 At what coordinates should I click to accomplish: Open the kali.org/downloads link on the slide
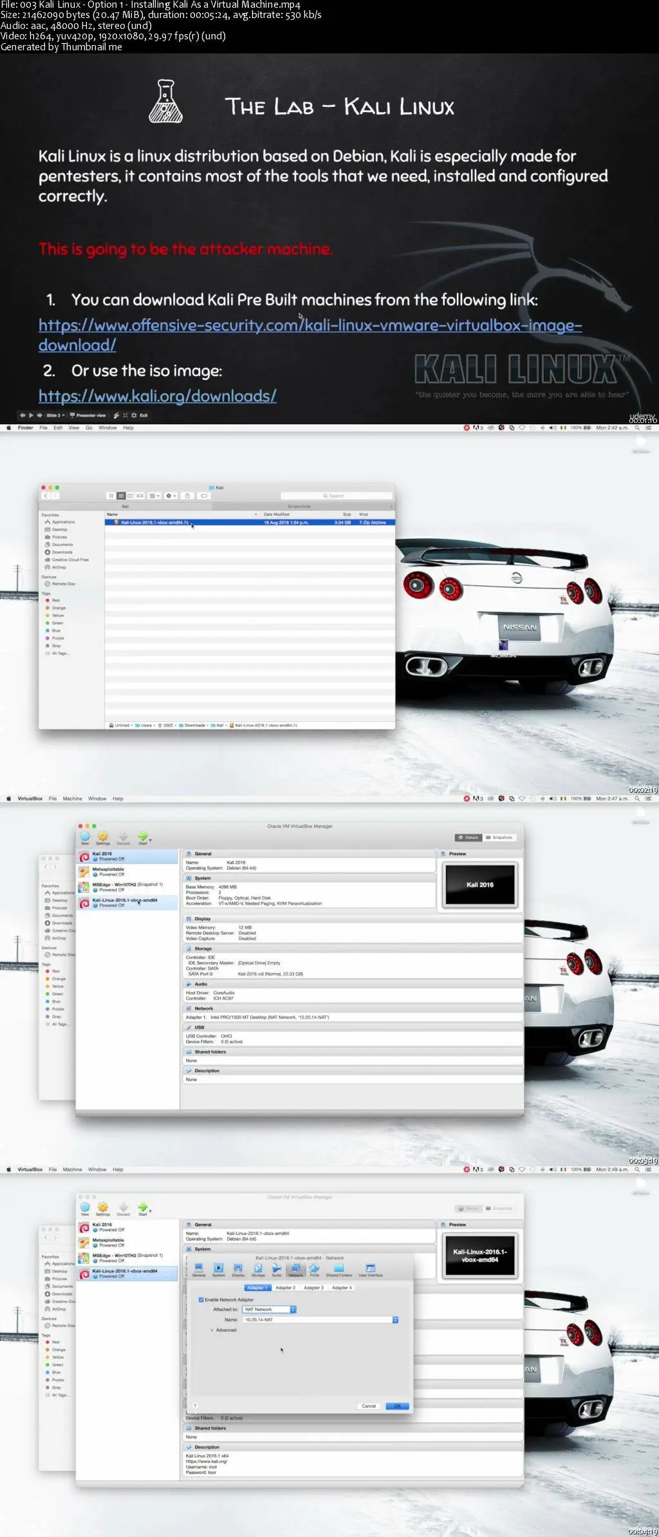point(158,395)
